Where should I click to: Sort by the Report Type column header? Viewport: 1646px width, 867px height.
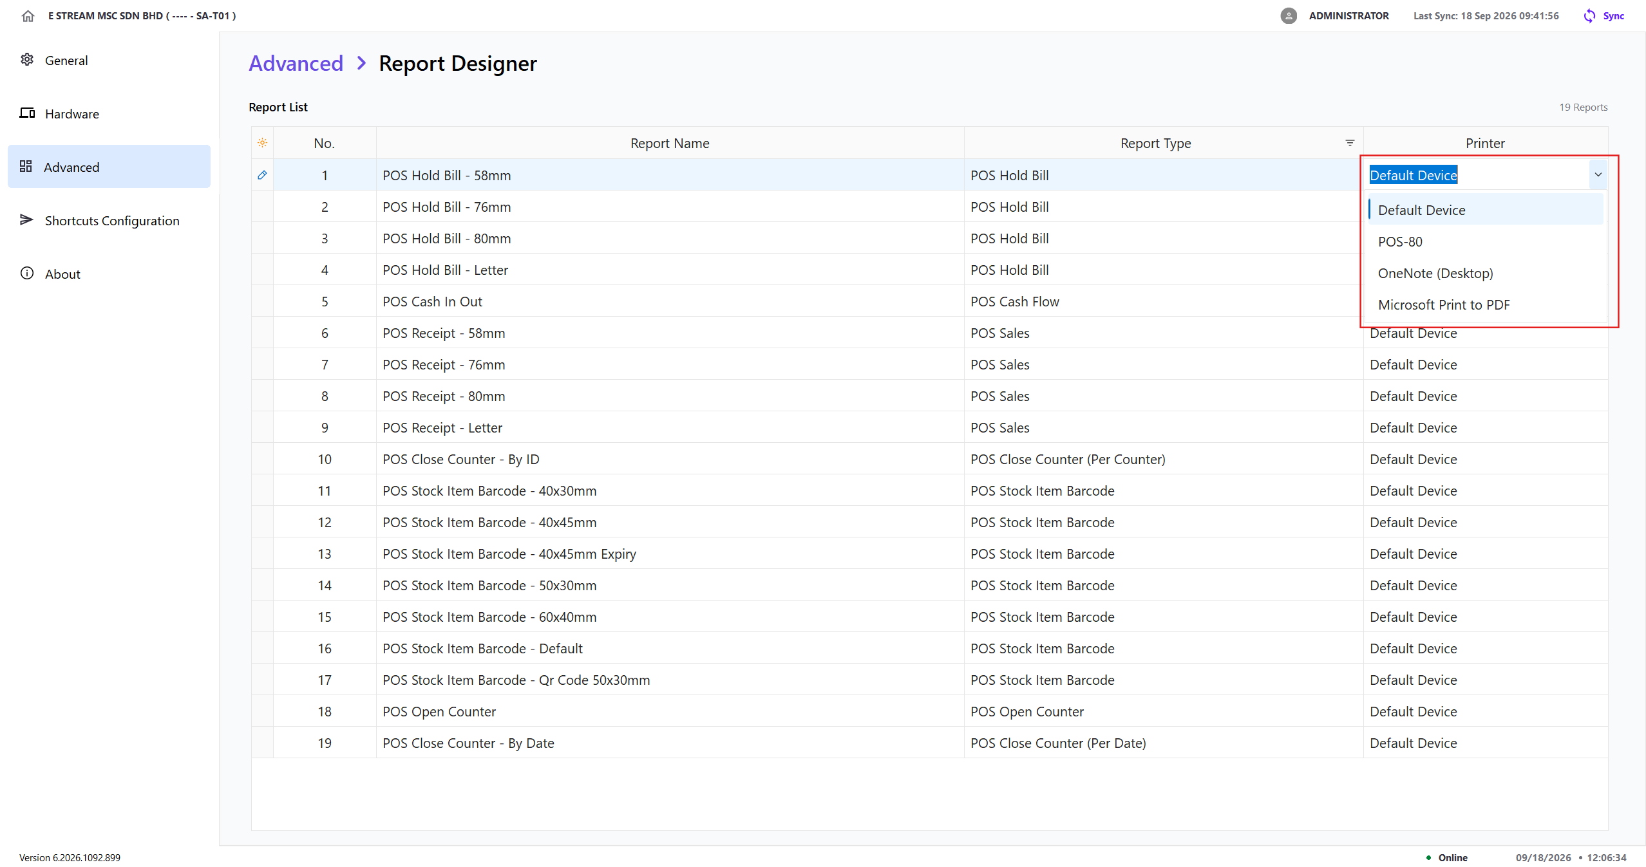coord(1155,143)
